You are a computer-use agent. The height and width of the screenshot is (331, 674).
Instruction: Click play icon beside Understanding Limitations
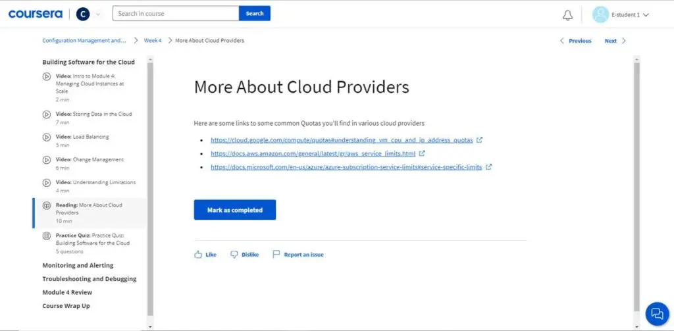pos(47,183)
